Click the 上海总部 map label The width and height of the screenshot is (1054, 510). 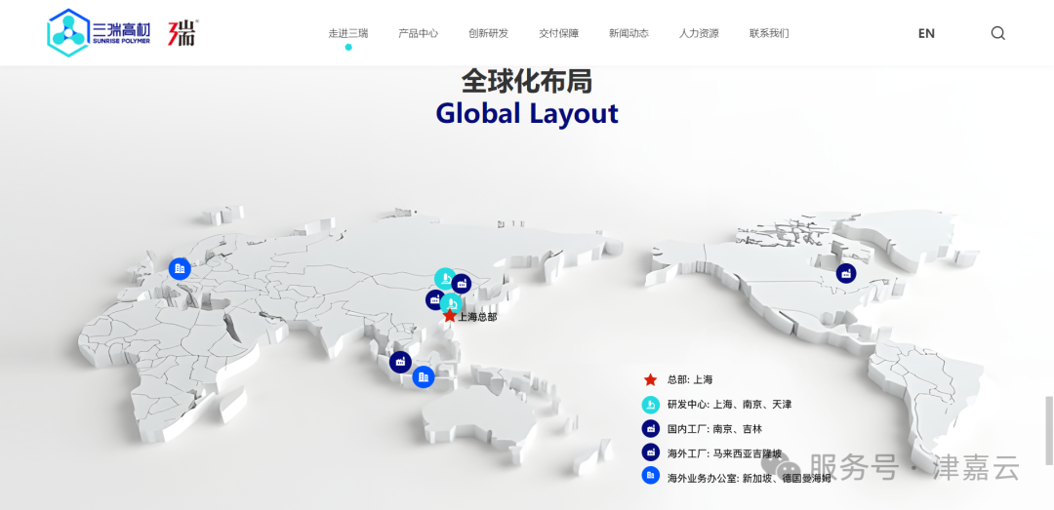click(478, 317)
